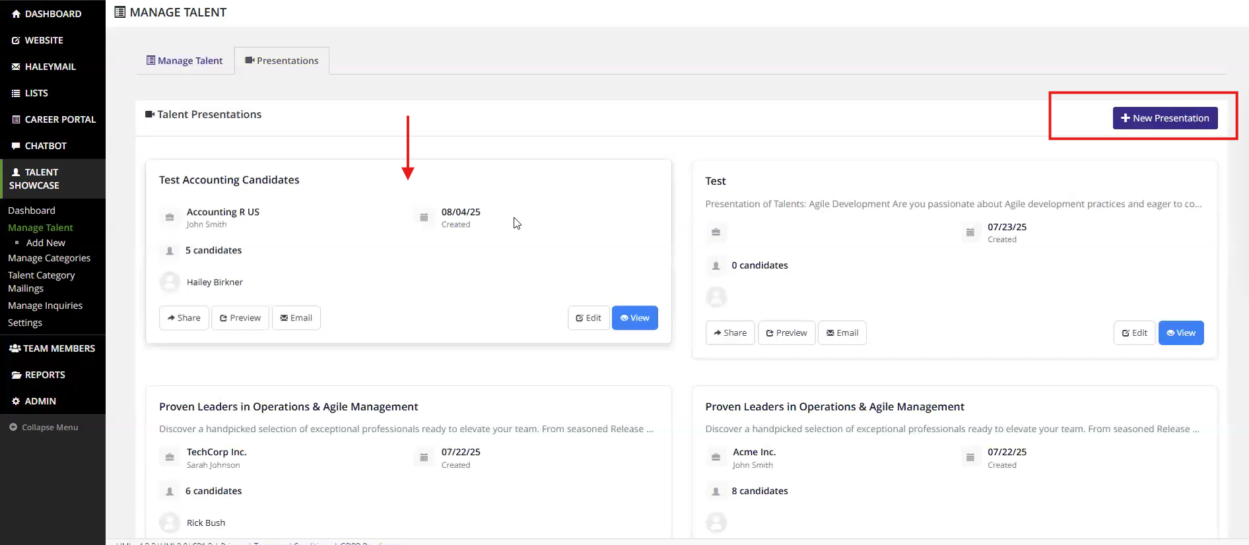Share the Test presentation from 07/23/25
Viewport: 1249px width, 545px height.
click(x=729, y=333)
